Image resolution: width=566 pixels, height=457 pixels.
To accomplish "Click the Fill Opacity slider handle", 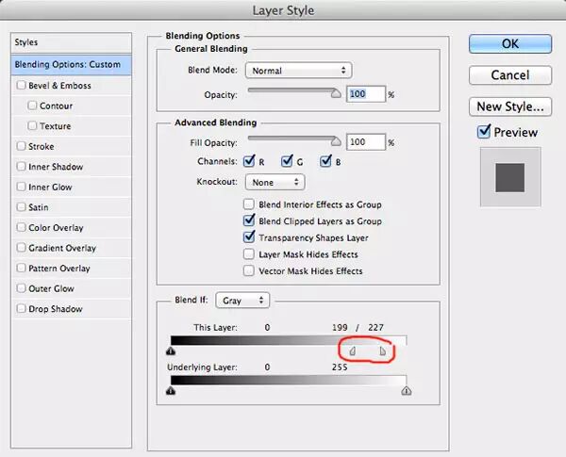I will 336,141.
